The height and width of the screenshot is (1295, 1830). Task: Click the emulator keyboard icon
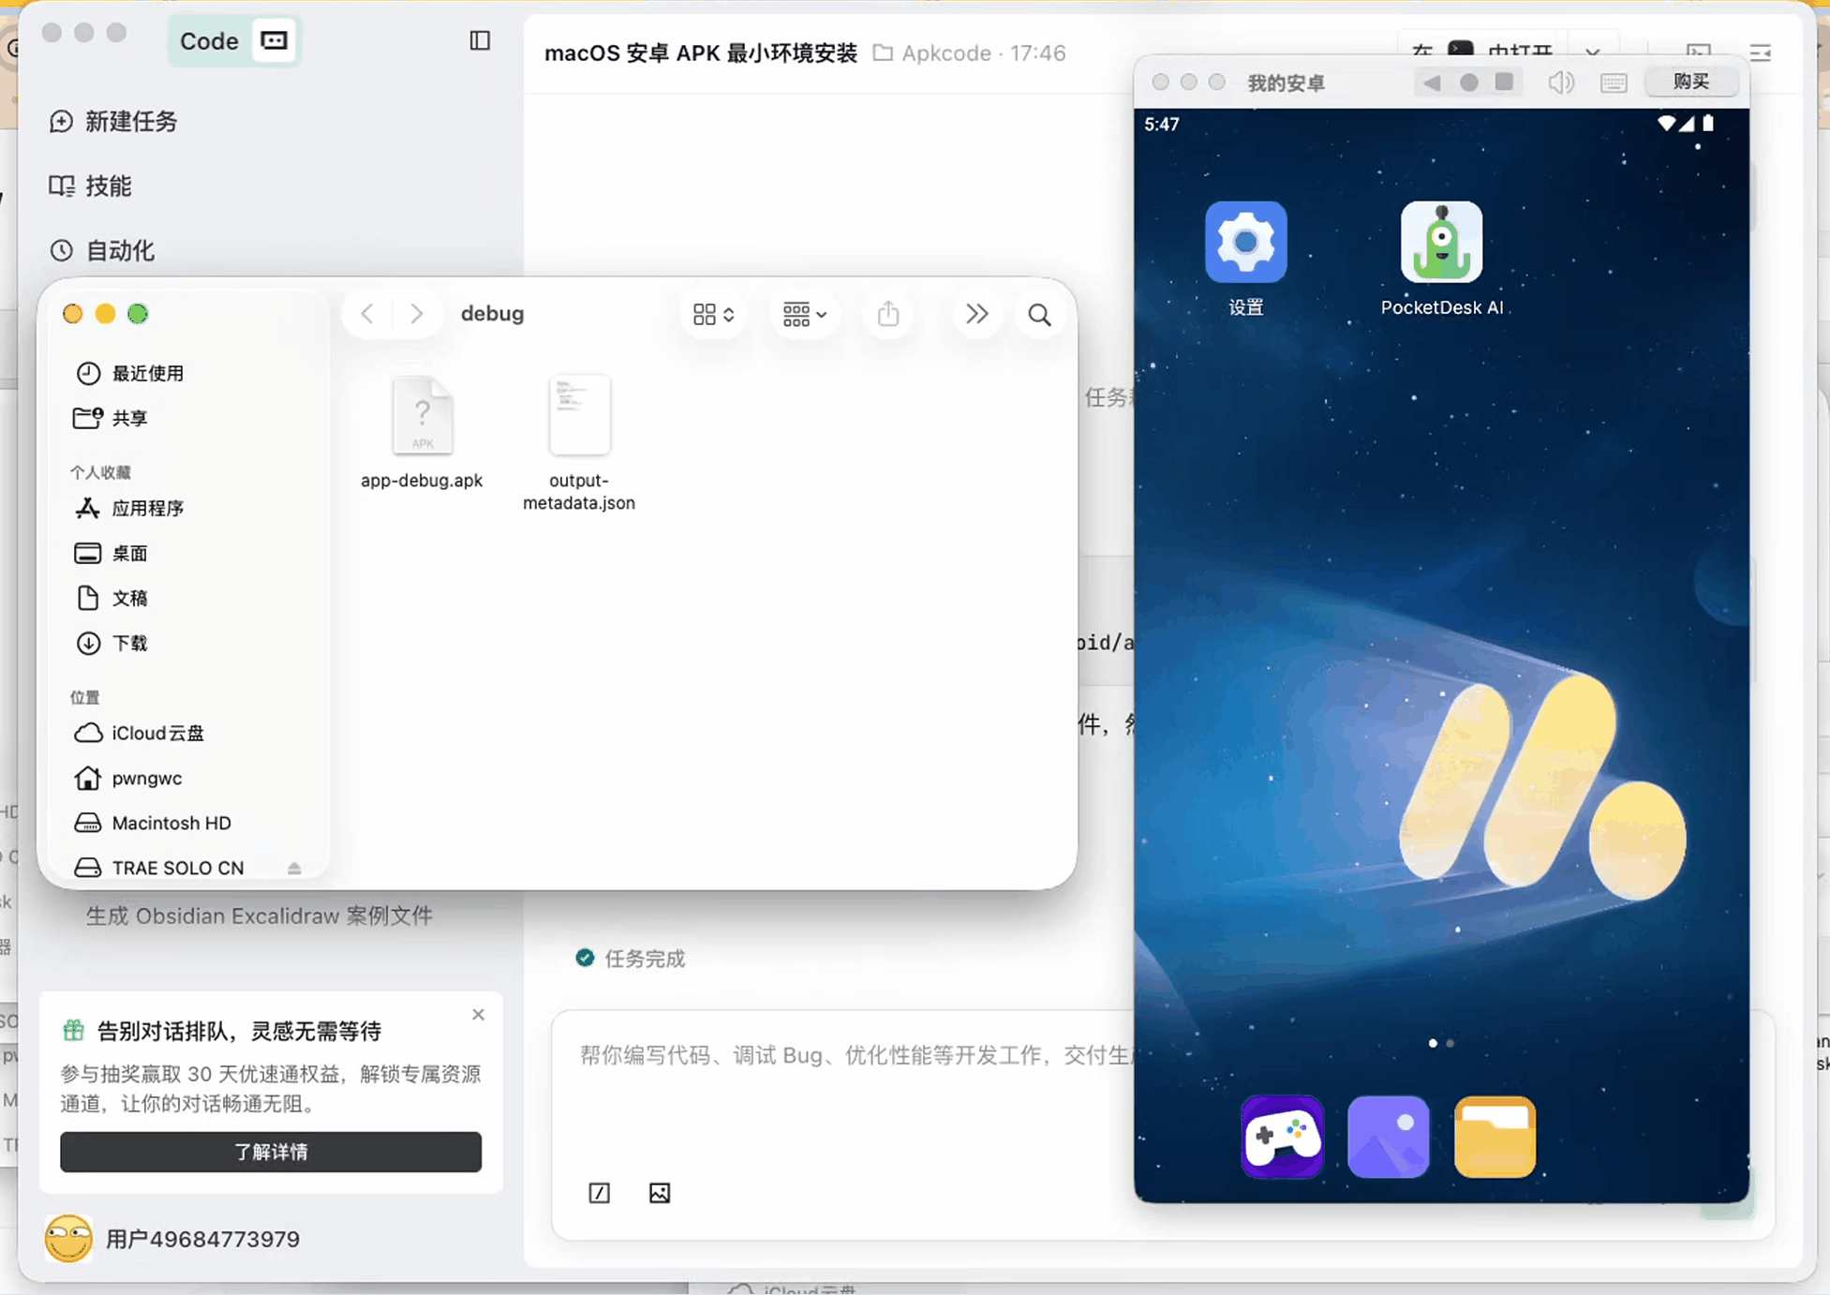1614,82
